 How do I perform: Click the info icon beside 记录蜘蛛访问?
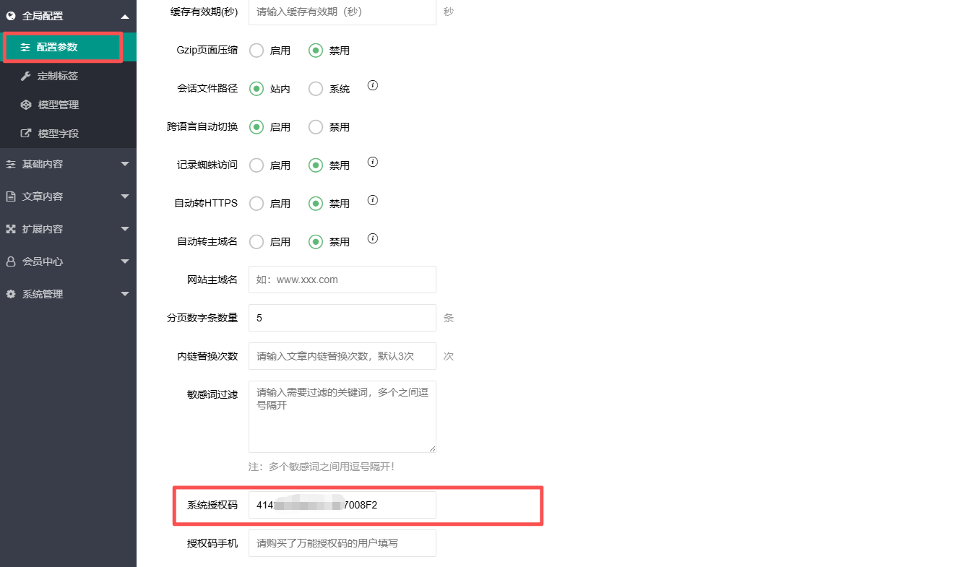[x=373, y=162]
